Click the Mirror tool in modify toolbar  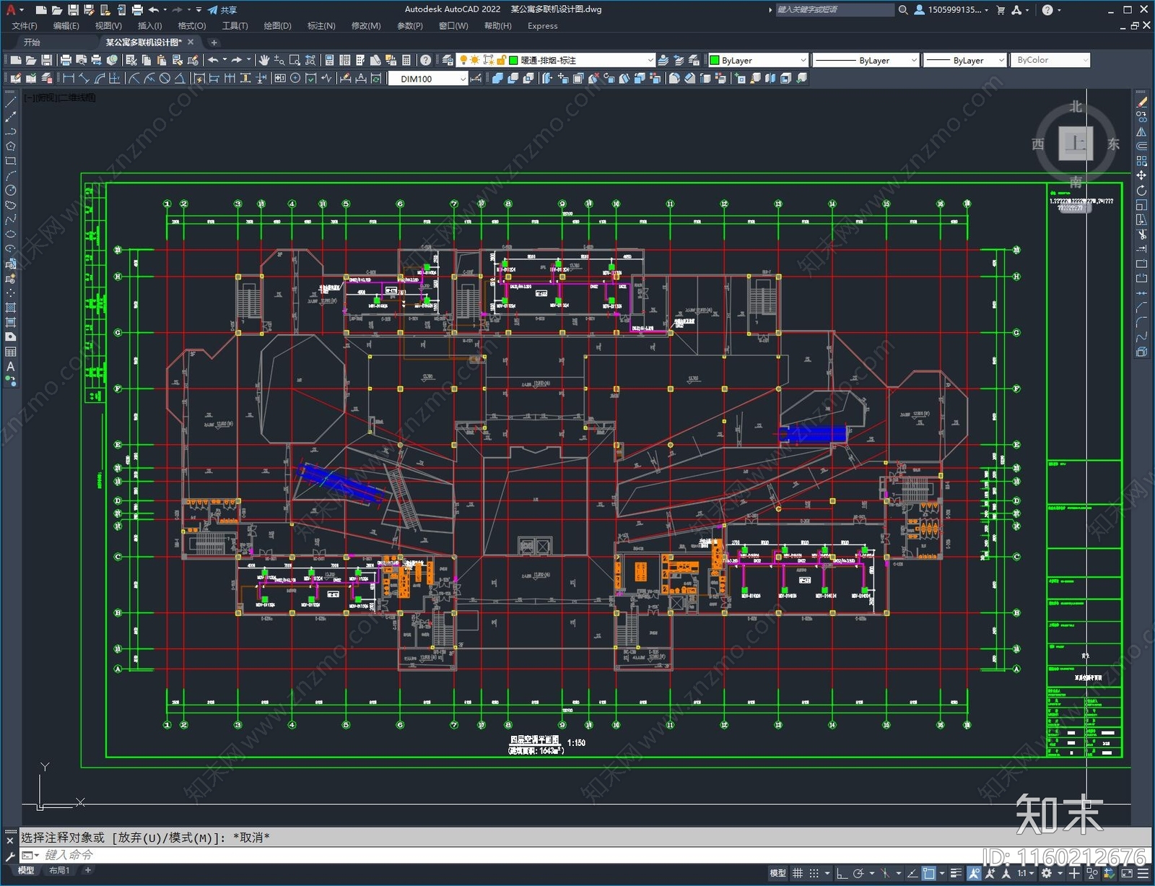point(1141,131)
